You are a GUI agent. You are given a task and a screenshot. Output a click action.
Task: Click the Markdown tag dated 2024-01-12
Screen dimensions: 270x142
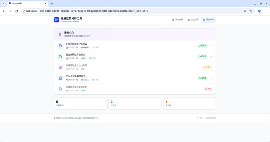click(85, 80)
